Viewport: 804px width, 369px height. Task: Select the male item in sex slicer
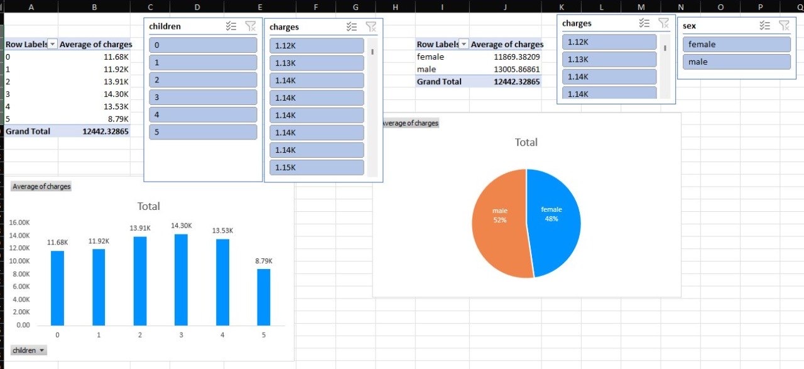(736, 62)
